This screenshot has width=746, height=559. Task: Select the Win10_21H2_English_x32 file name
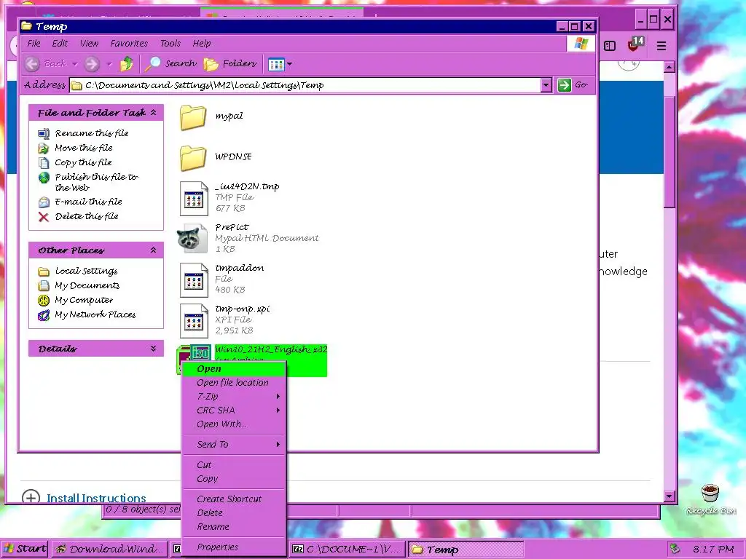[271, 350]
